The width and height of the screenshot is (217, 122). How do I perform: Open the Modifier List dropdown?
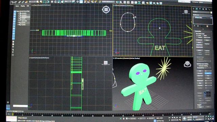tap(202, 15)
